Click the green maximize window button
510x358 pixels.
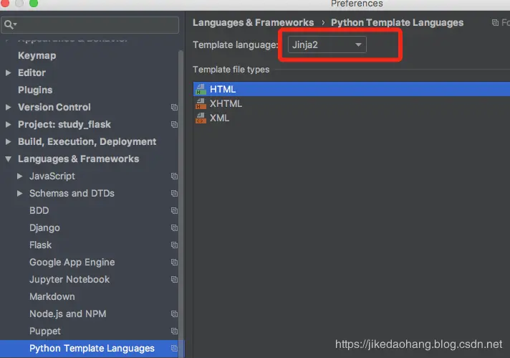pos(34,3)
